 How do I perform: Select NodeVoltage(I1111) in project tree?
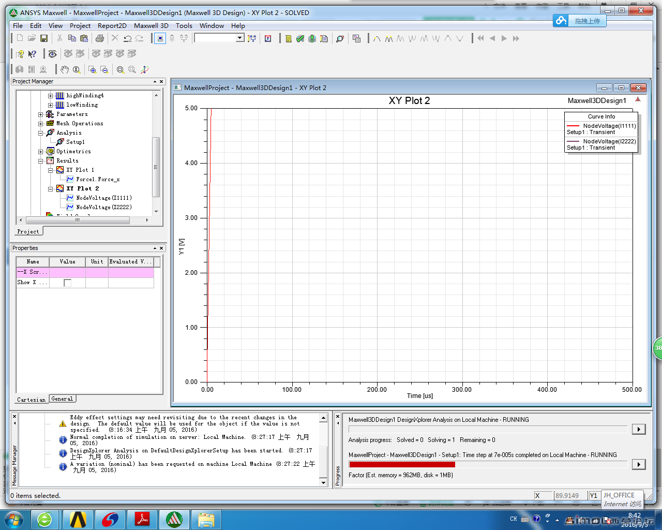point(104,198)
